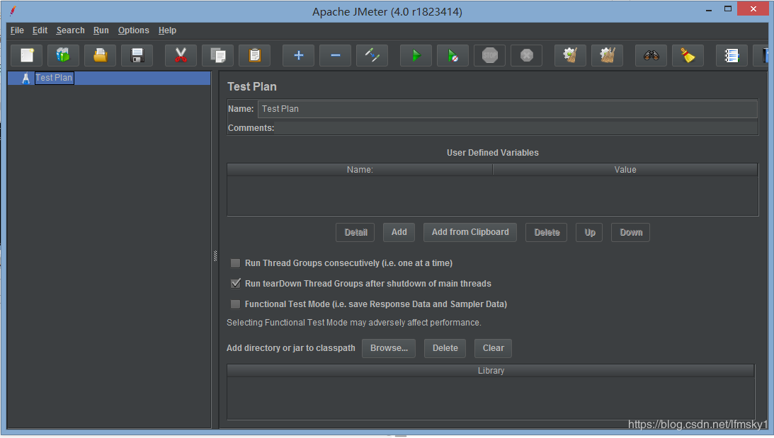Image resolution: width=774 pixels, height=438 pixels.
Task: Click the split pane divider handle
Action: (x=215, y=255)
